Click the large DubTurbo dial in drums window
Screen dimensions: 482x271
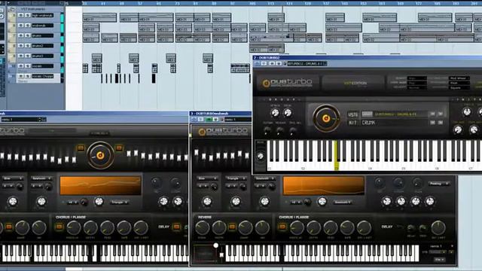coord(326,118)
